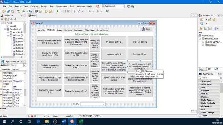Expand the Variables tab sheet node
Image resolution: width=223 pixels, height=125 pixels.
(8, 32)
